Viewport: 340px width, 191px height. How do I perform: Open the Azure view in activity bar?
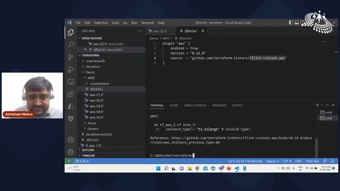pyautogui.click(x=71, y=106)
